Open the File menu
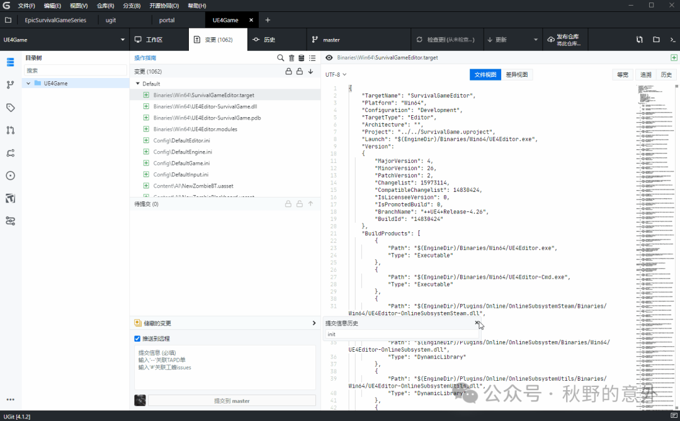The height and width of the screenshot is (421, 680). [x=26, y=6]
